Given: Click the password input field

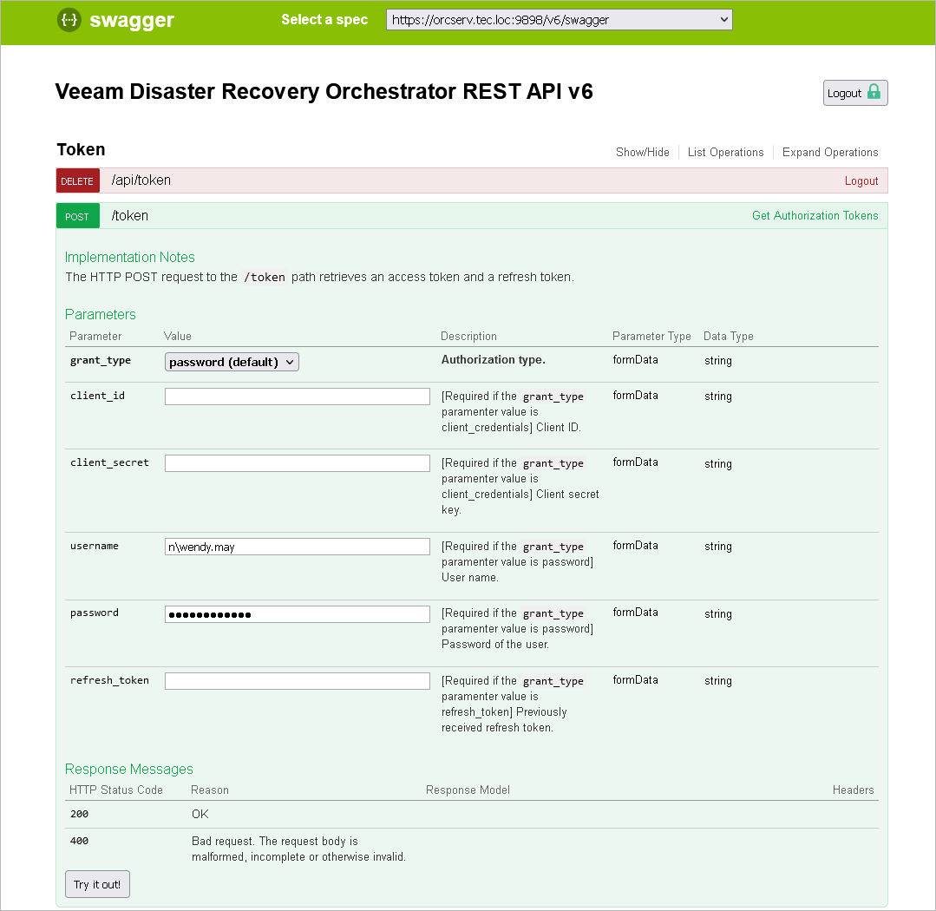Looking at the screenshot, I should [298, 614].
